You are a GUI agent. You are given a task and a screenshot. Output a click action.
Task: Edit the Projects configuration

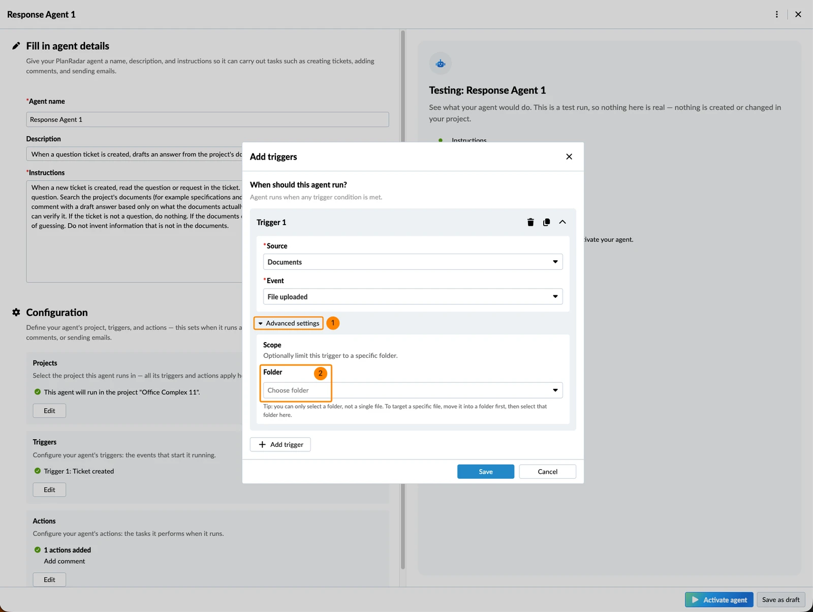point(49,411)
